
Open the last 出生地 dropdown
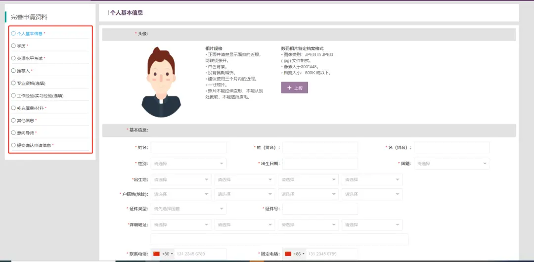click(x=372, y=179)
